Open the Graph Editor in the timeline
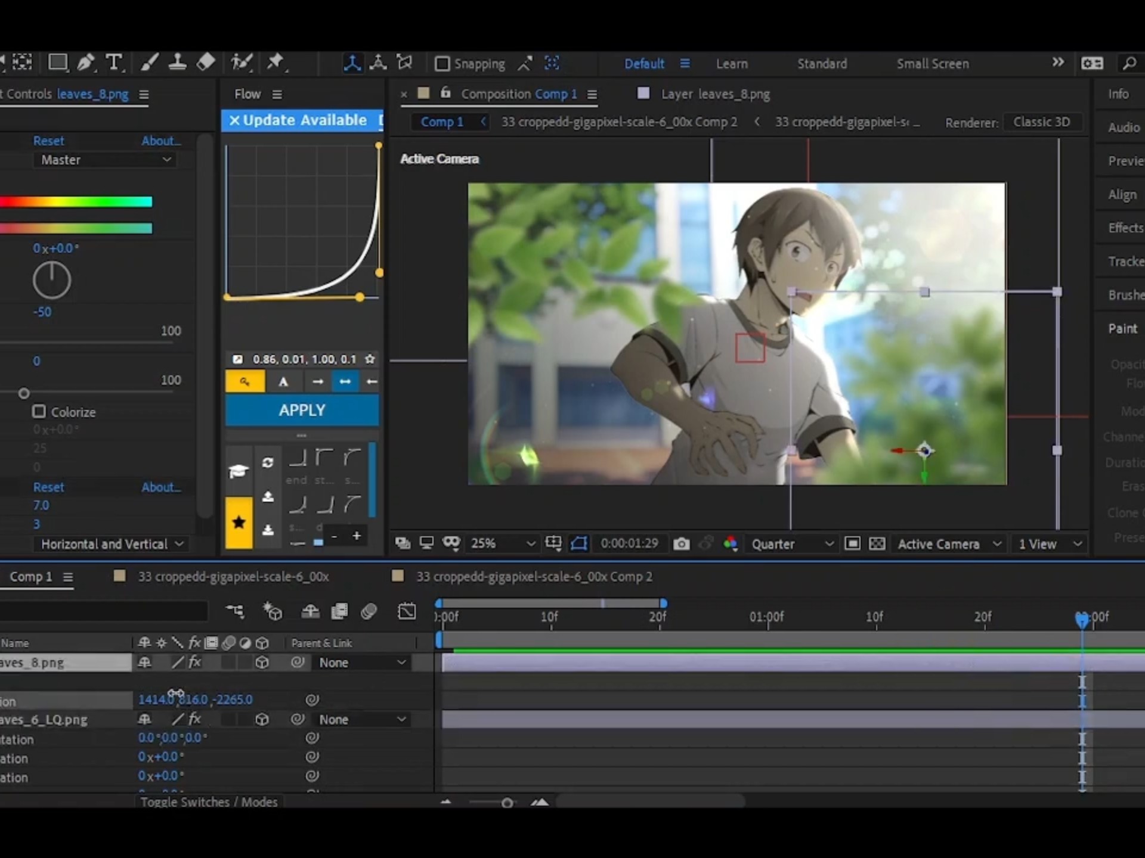This screenshot has width=1145, height=858. (x=407, y=611)
